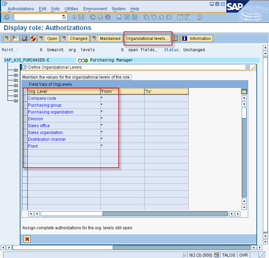The image size is (269, 258).
Task: Click the Maintained button
Action: tap(107, 39)
